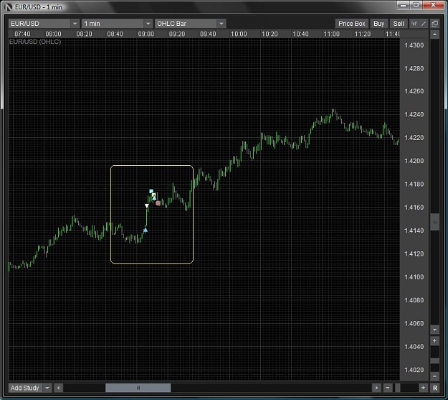Open the OHLC Bar chart type dropdown arrow

[x=221, y=24]
